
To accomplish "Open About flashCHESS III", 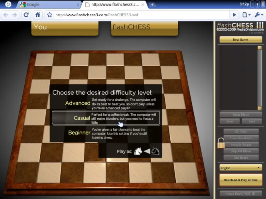I will click(240, 193).
